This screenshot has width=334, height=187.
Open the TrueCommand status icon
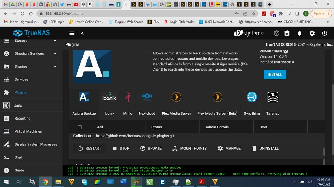276,33
